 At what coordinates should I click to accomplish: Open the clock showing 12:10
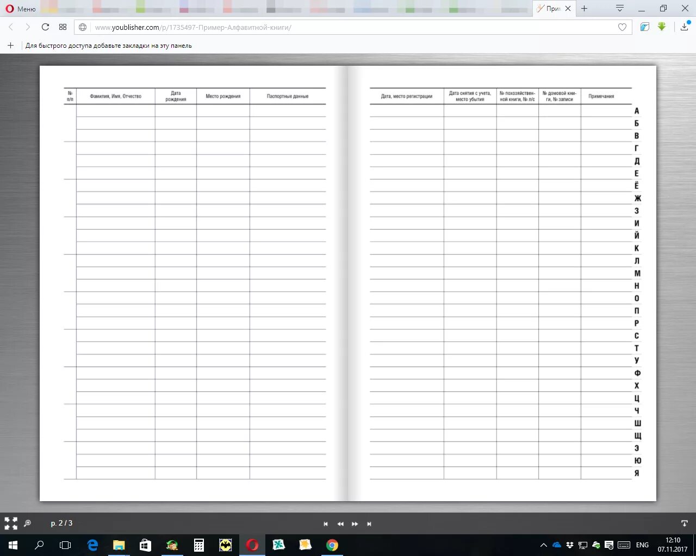(x=673, y=545)
